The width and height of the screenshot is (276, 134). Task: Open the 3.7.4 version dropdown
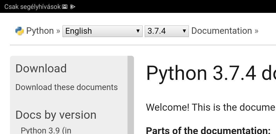click(167, 31)
